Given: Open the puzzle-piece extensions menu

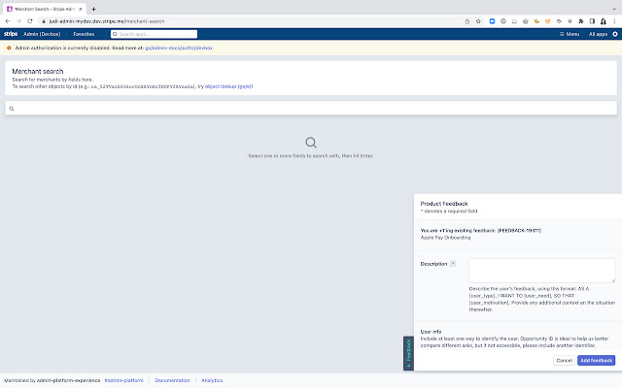Looking at the screenshot, I should (x=581, y=21).
